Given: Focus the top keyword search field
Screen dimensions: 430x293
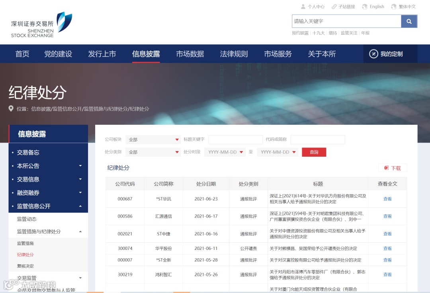Looking at the screenshot, I should point(346,22).
